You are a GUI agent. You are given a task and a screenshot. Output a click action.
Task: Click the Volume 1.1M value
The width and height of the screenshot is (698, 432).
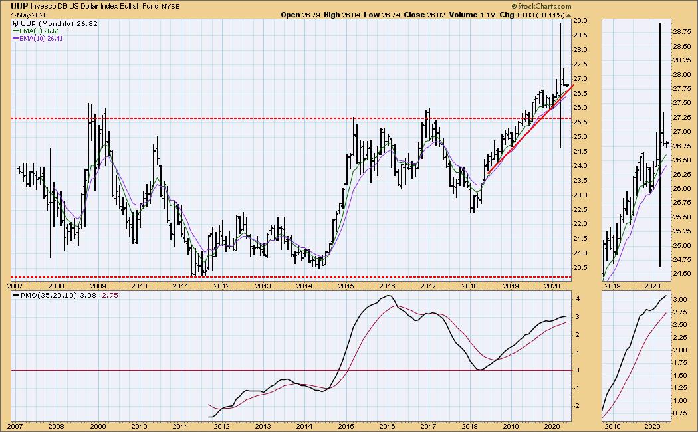(472, 15)
